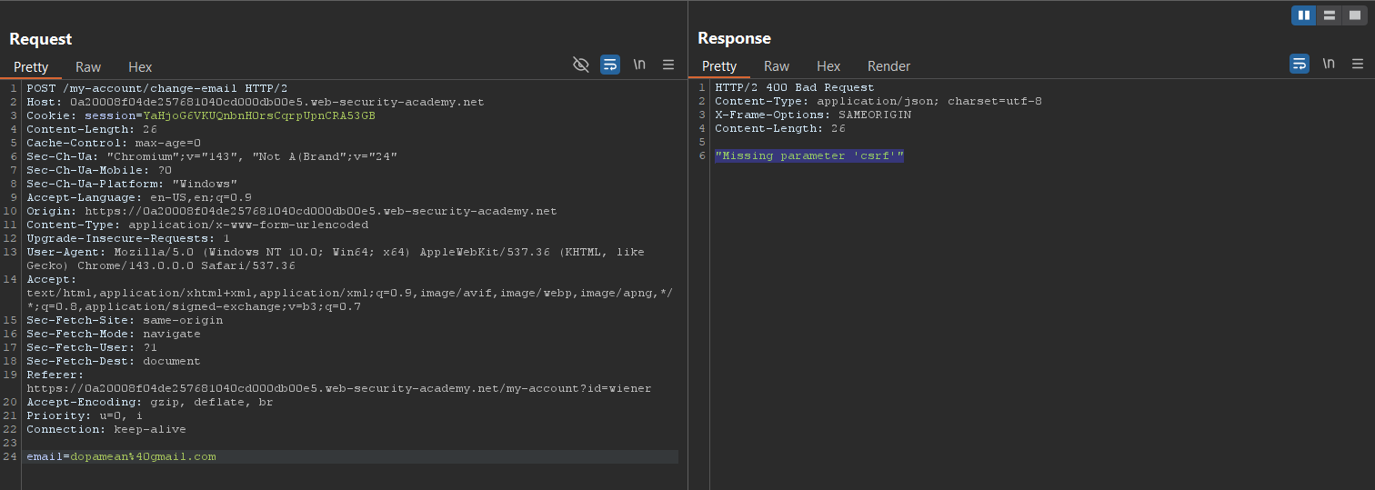
Task: Toggle word wrap icon in Request panel
Action: pos(610,64)
